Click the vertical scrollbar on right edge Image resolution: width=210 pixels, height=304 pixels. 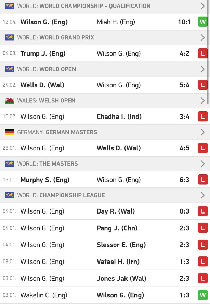point(208,52)
